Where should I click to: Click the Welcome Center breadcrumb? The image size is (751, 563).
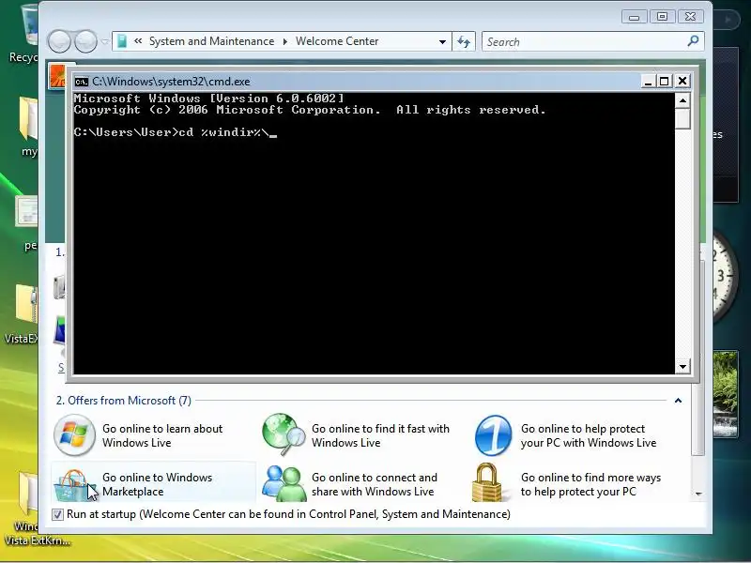[x=337, y=41]
